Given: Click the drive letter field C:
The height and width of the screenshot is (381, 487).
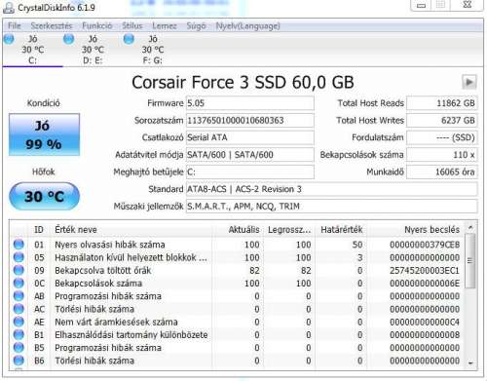Looking at the screenshot, I should click(x=249, y=172).
